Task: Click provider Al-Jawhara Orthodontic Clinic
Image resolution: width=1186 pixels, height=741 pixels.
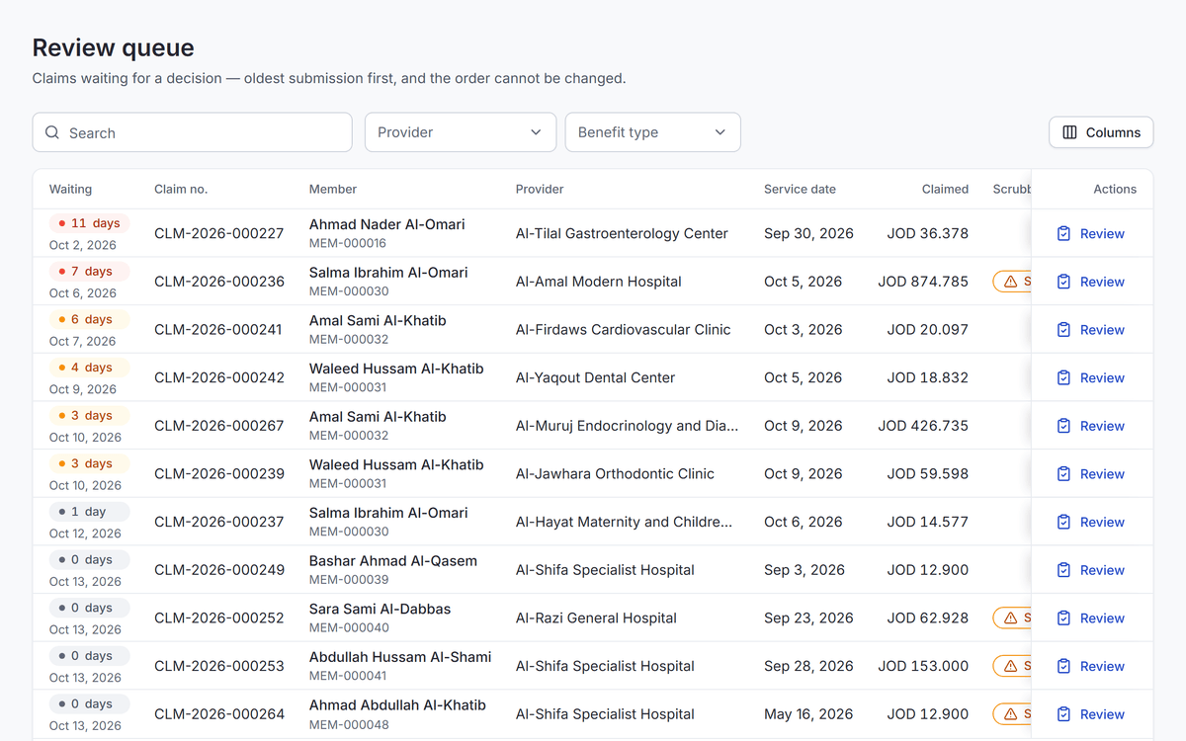Action: pos(615,474)
